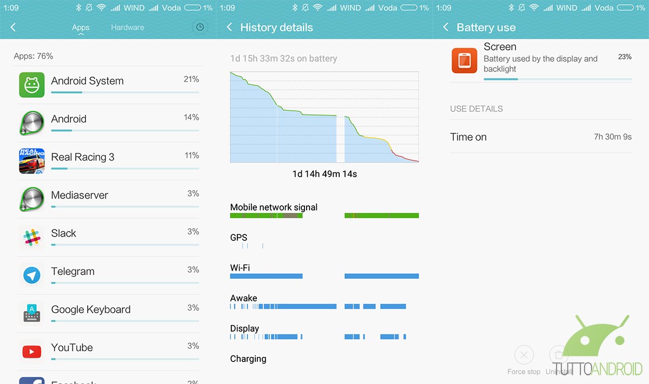649x384 pixels.
Task: Tap the Awake activity timeline
Action: click(x=318, y=306)
